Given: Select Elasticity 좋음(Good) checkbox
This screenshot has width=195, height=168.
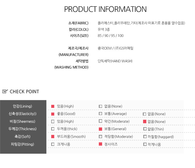Looking at the screenshot, I should point(53,114).
